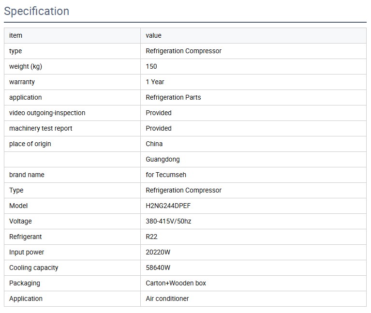Select the 'item' header cell
Viewport: 371px width, 313px height.
point(73,35)
